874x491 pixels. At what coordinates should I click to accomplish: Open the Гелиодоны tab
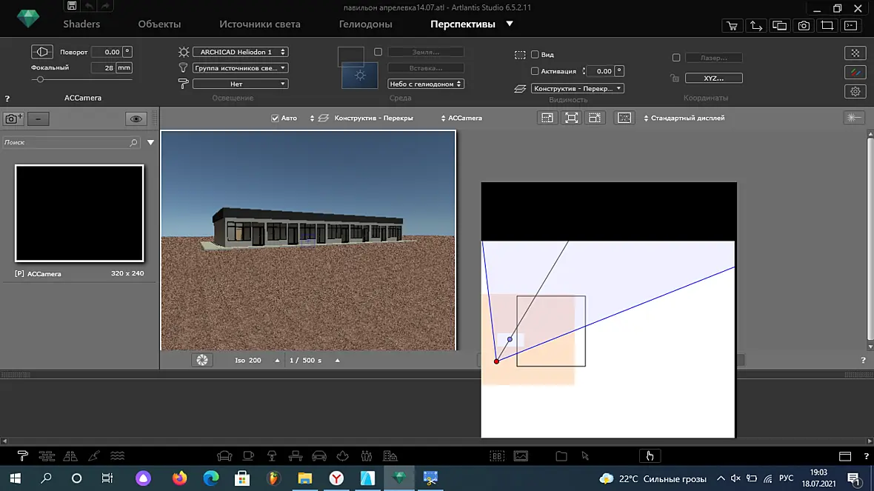point(365,24)
